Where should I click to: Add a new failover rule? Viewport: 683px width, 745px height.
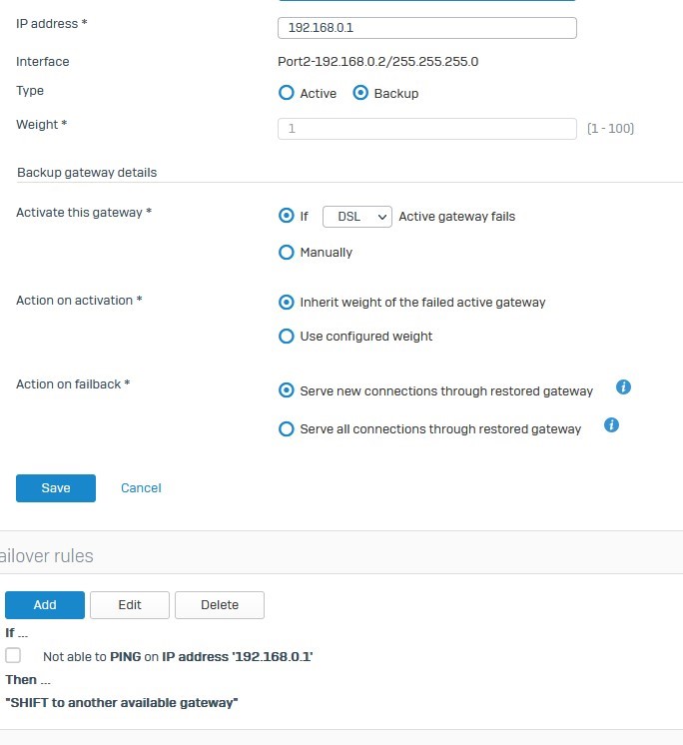point(45,605)
